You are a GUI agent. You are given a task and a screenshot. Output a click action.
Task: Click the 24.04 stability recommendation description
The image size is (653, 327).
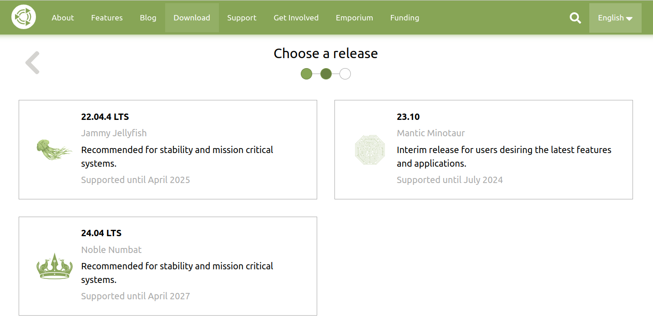tap(177, 272)
